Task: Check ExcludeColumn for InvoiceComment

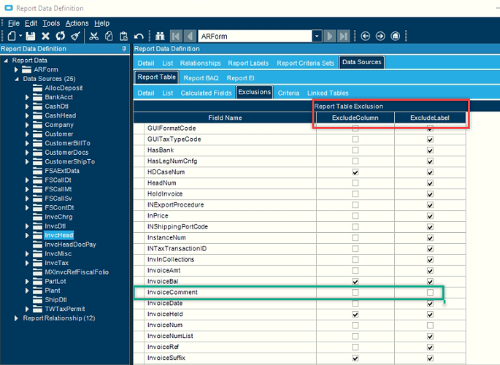Action: click(355, 293)
